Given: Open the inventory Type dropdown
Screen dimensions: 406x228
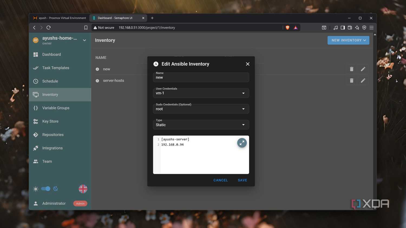Looking at the screenshot, I should (201, 125).
